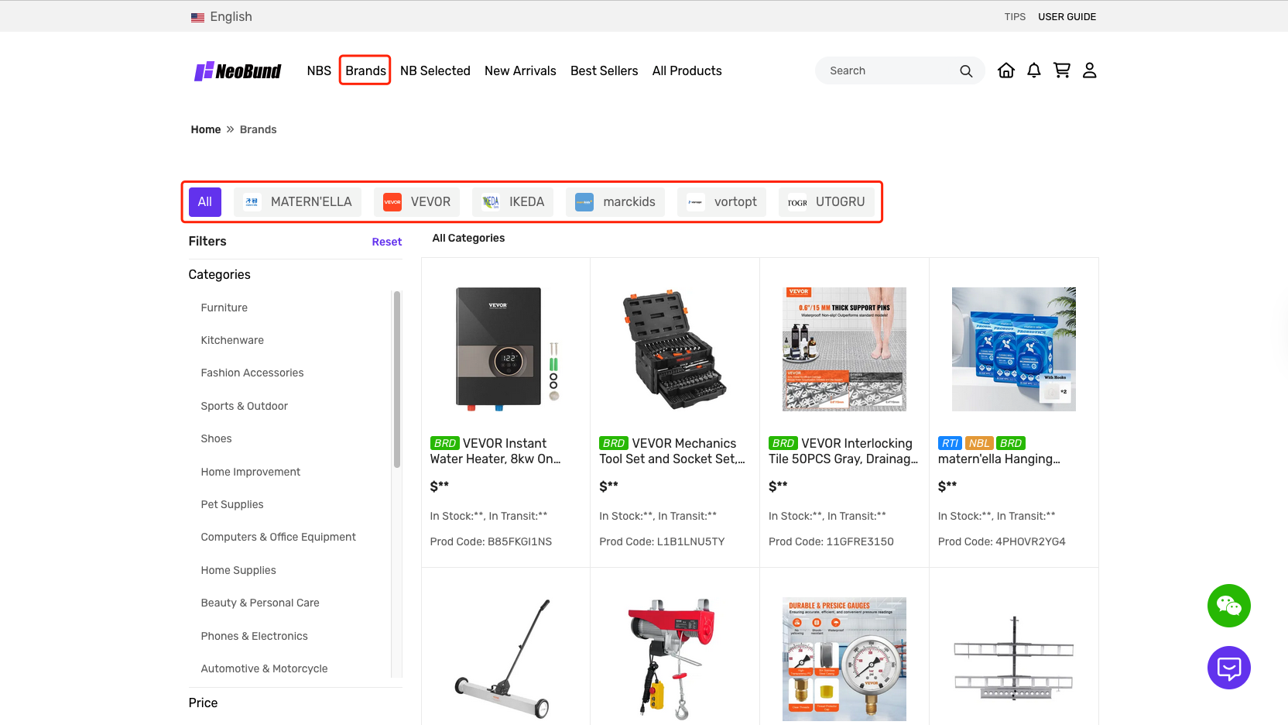Screen dimensions: 1288x725
Task: Filter by VEVOR brand label
Action: point(430,202)
